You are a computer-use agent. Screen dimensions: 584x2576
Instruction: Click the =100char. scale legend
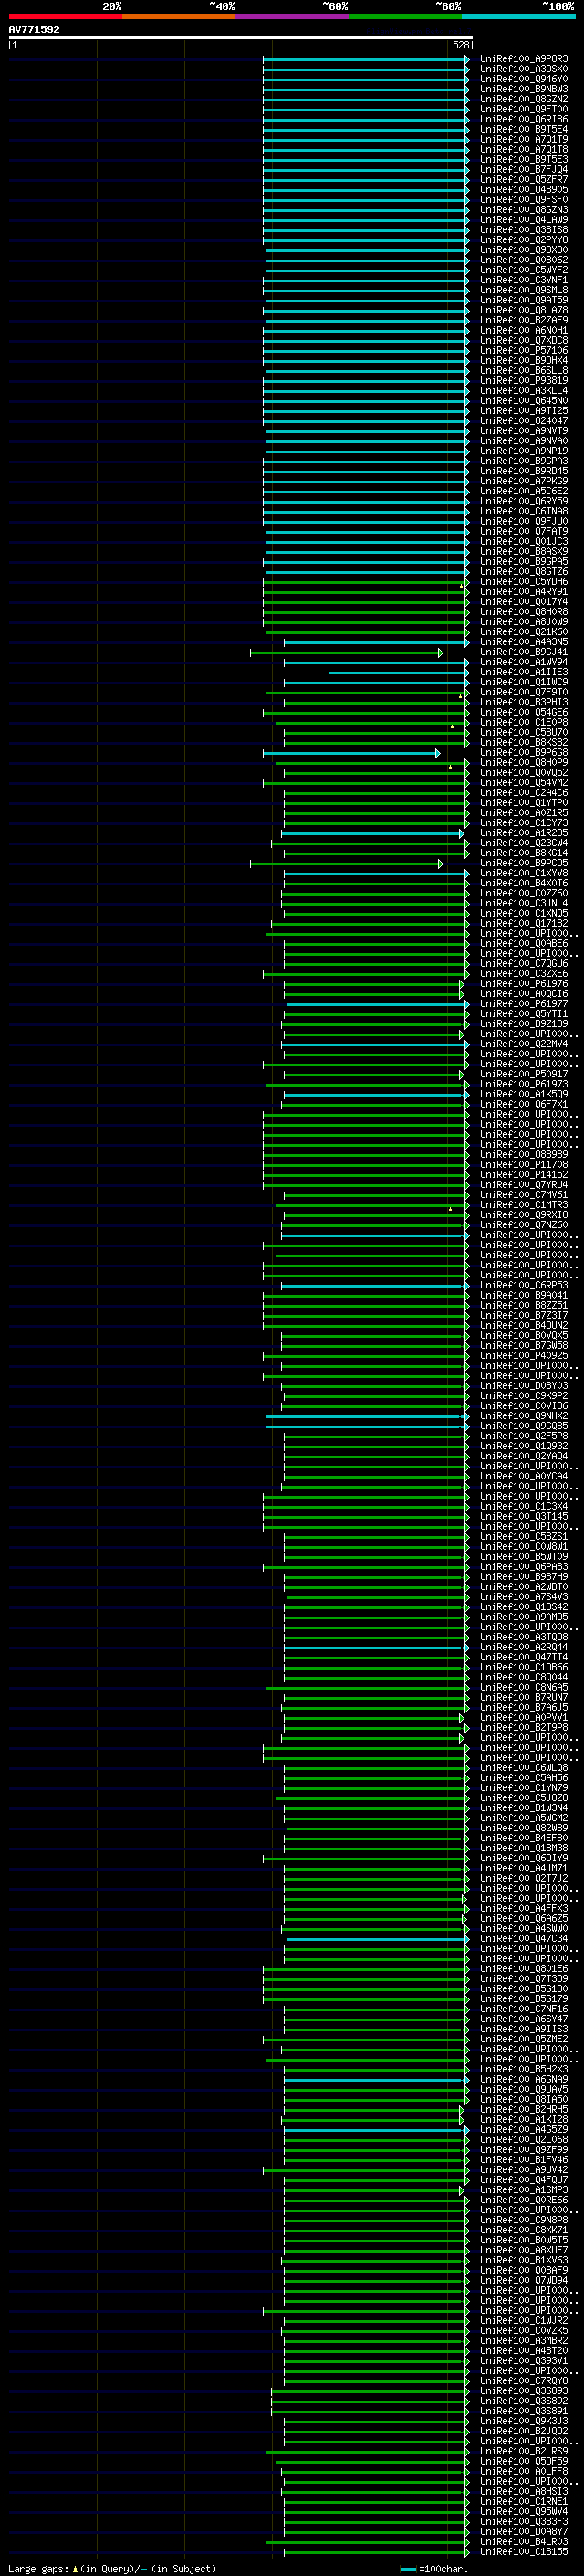[x=433, y=2569]
